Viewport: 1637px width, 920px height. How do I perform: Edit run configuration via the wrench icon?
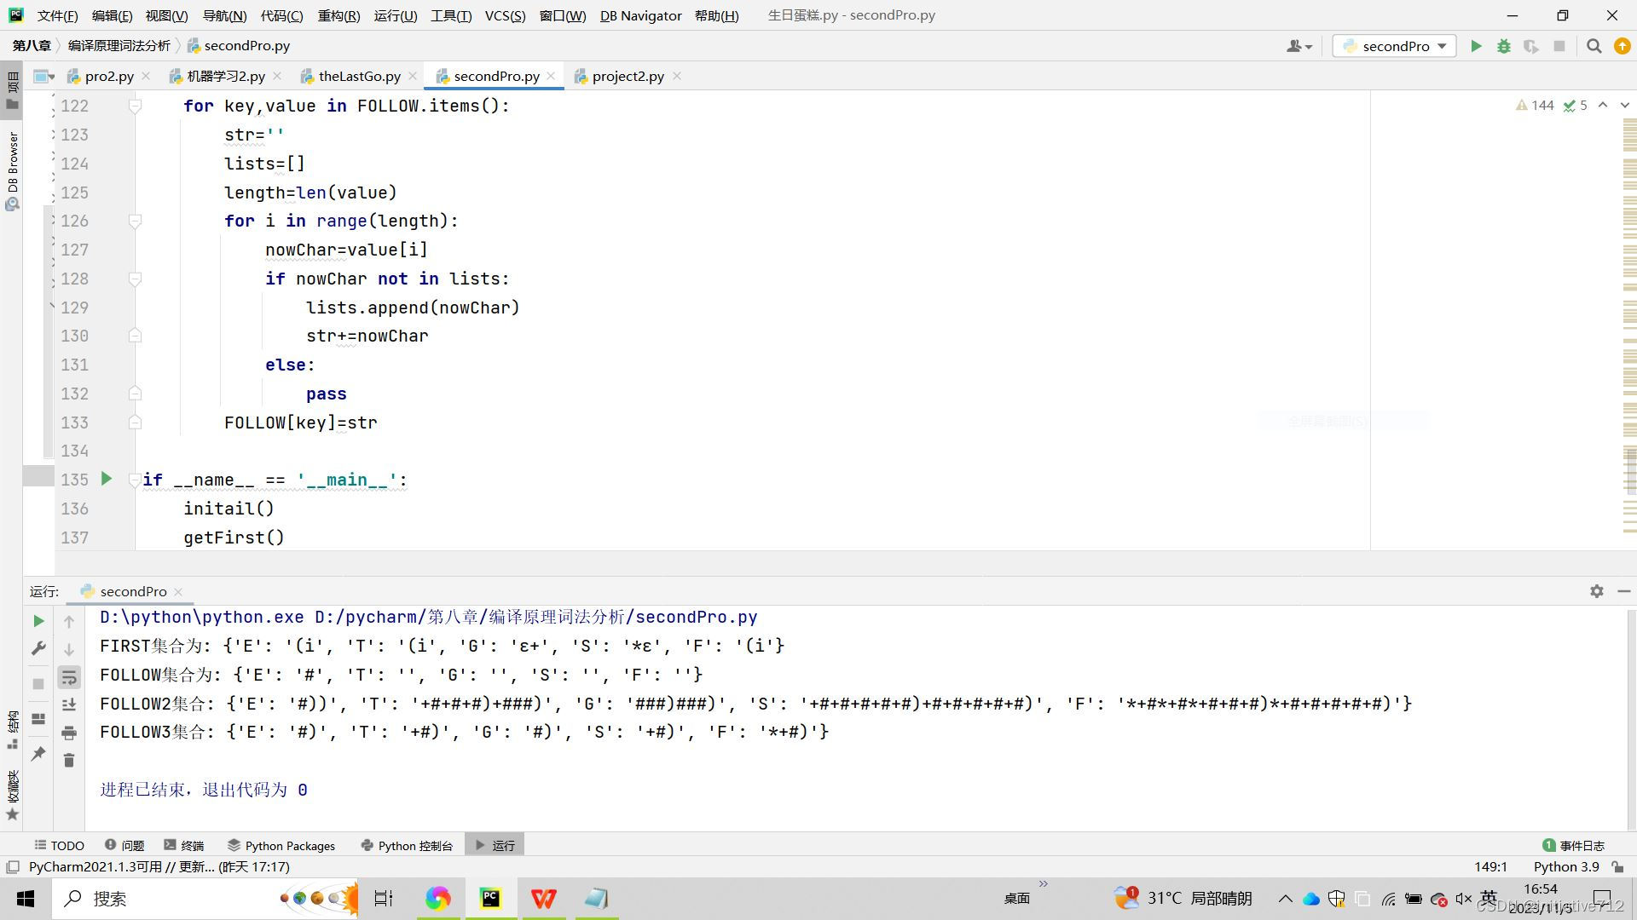(x=38, y=648)
